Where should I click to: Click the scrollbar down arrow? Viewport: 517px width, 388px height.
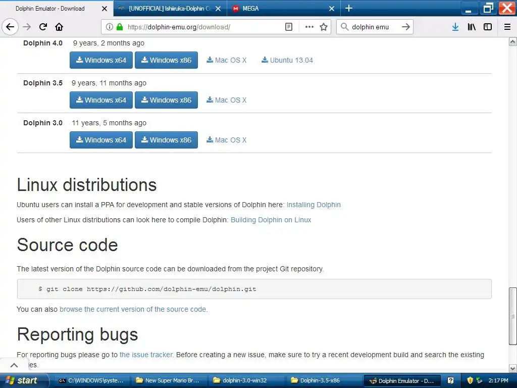512,368
